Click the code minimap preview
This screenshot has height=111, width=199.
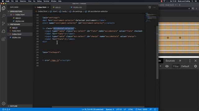click(151, 17)
